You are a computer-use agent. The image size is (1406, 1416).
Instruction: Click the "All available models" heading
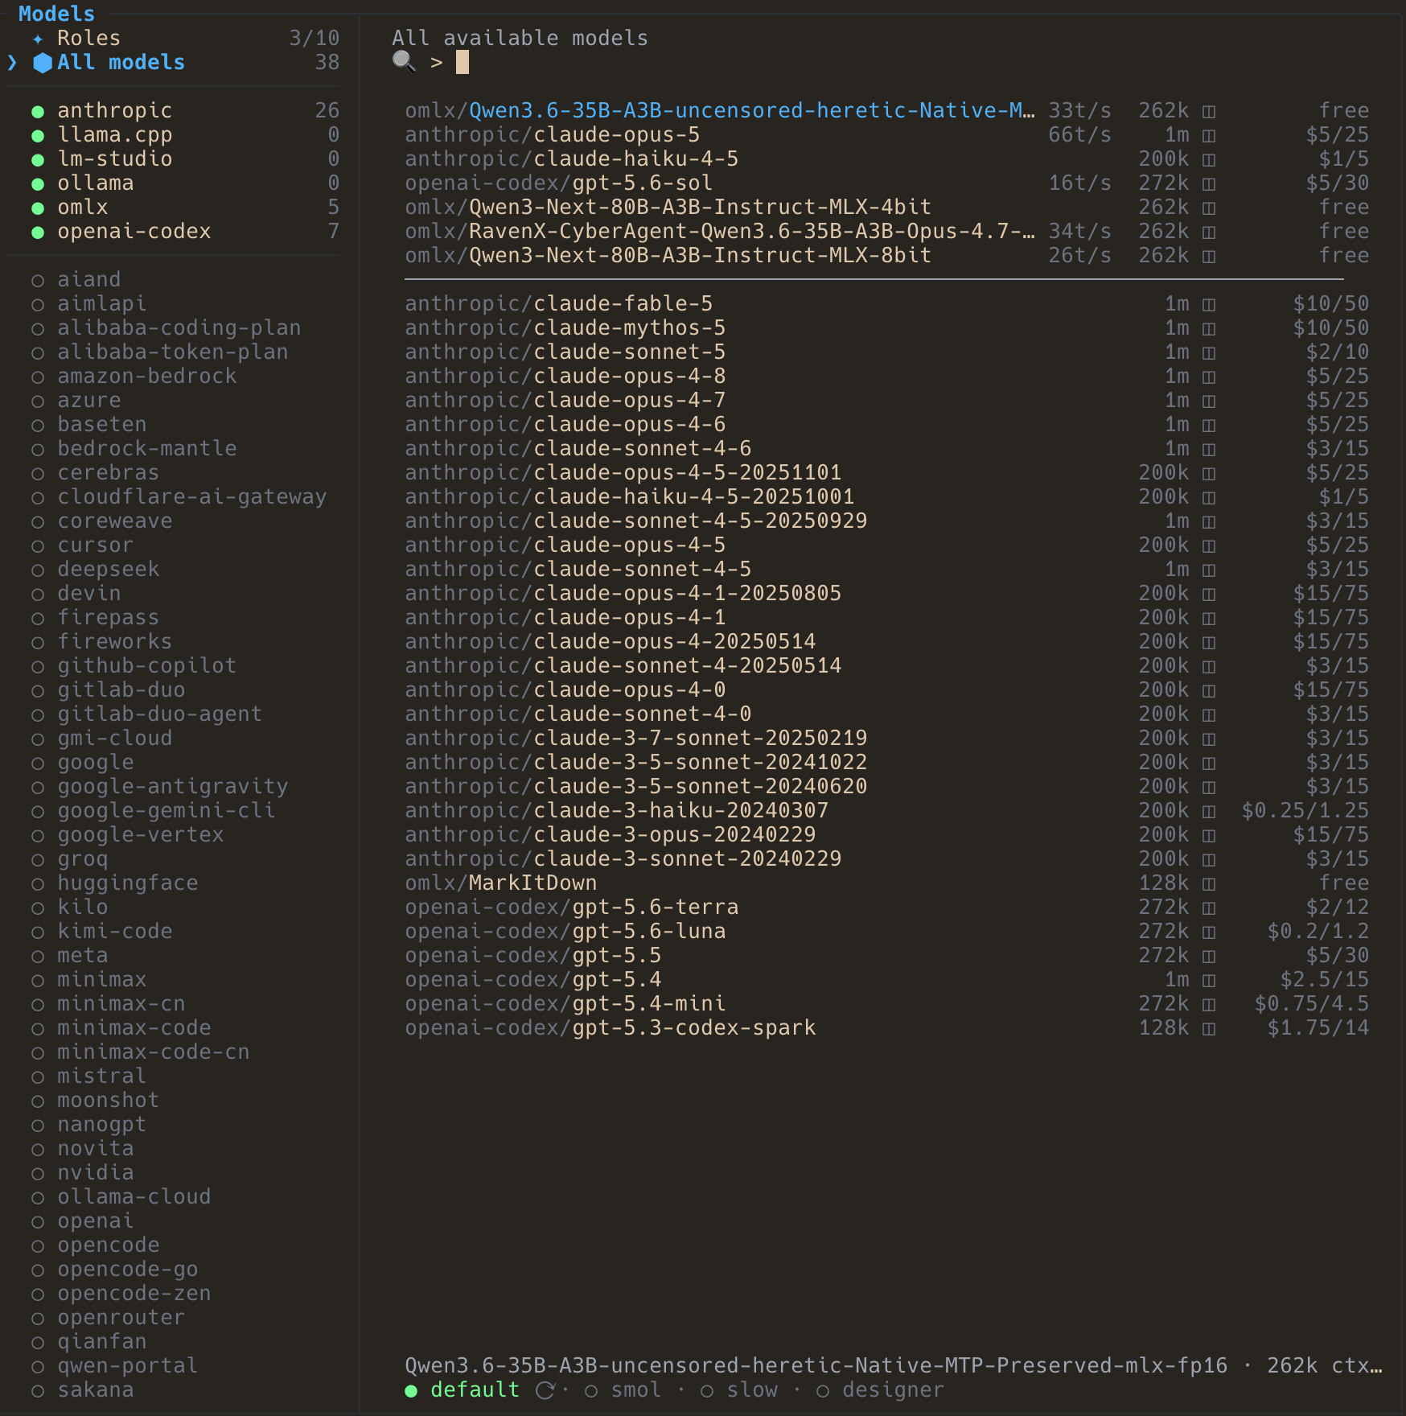(520, 38)
